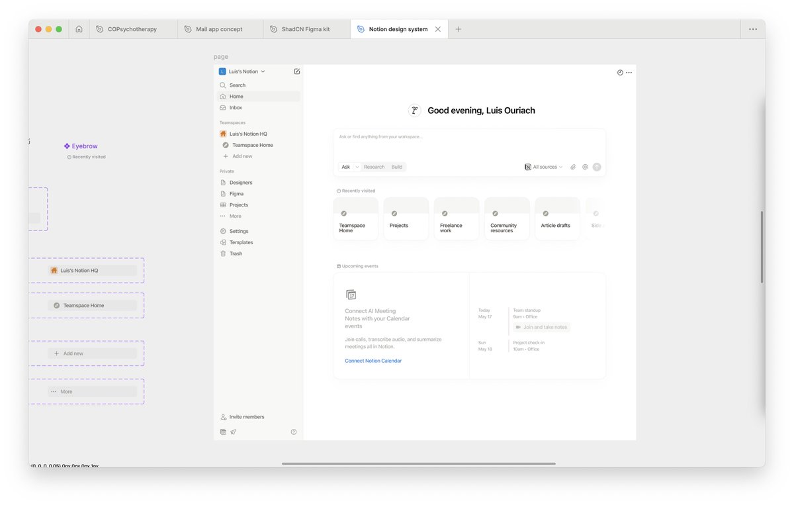Open the Luis's Notion workspace dropdown
Image resolution: width=794 pixels, height=505 pixels.
[242, 71]
